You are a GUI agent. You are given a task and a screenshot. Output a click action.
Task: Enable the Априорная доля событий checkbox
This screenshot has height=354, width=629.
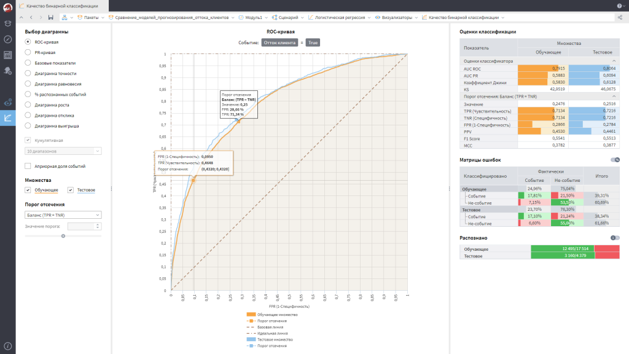pos(28,166)
